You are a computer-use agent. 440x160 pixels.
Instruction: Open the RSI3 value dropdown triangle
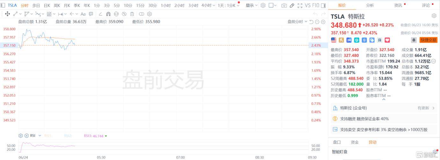tap(106, 136)
